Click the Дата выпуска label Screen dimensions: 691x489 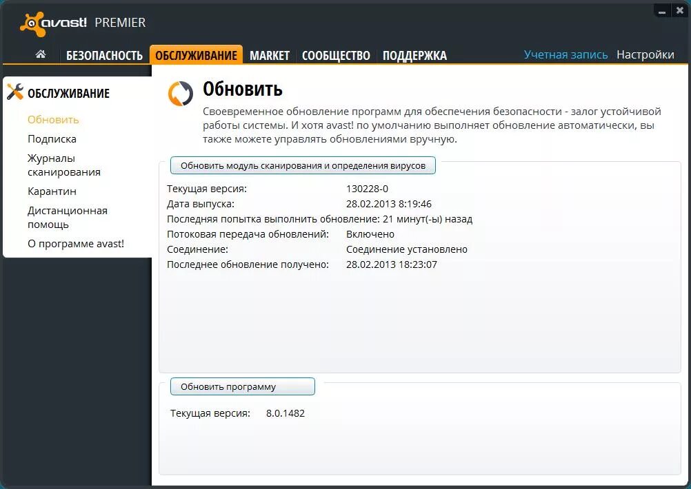point(201,205)
